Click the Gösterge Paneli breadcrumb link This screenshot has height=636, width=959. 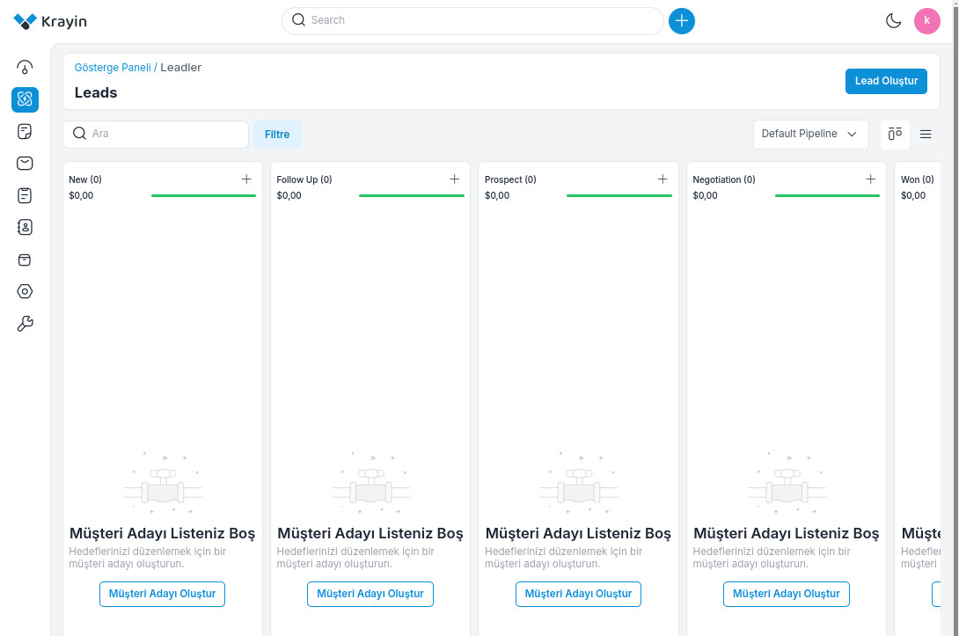113,68
